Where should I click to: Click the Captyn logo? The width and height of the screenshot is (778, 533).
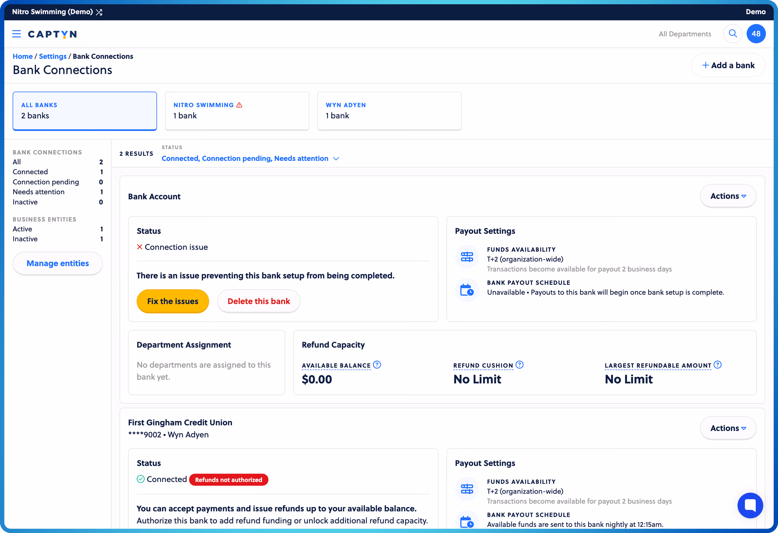53,34
